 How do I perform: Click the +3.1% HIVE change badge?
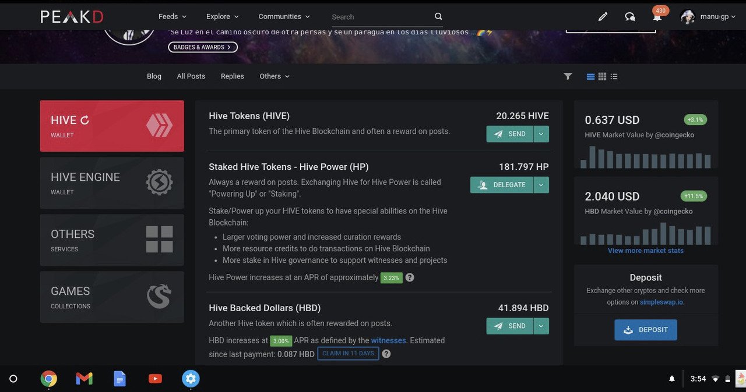pyautogui.click(x=695, y=120)
